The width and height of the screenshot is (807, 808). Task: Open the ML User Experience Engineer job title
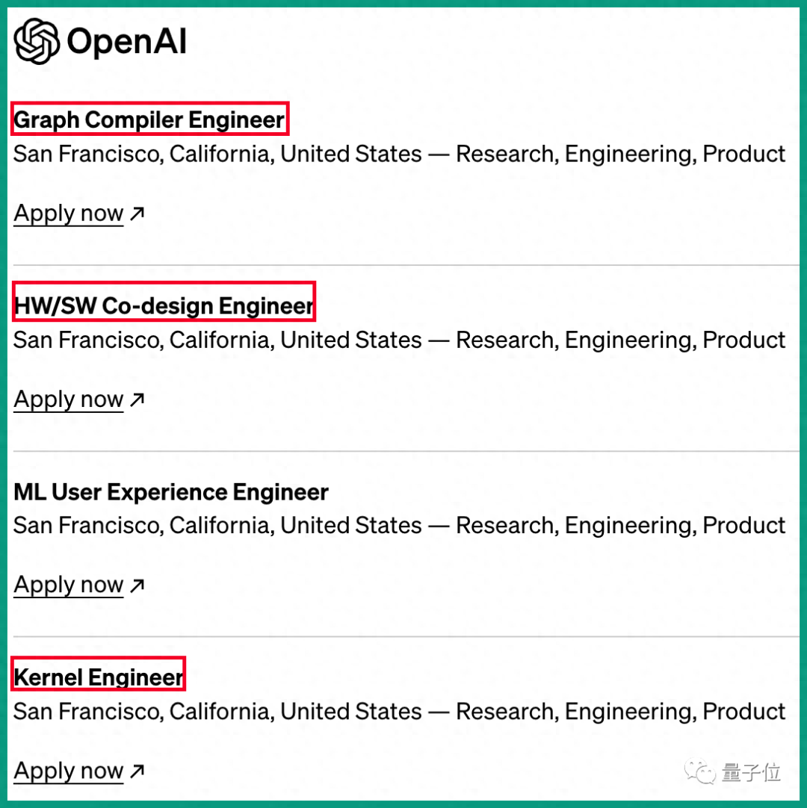pyautogui.click(x=171, y=492)
